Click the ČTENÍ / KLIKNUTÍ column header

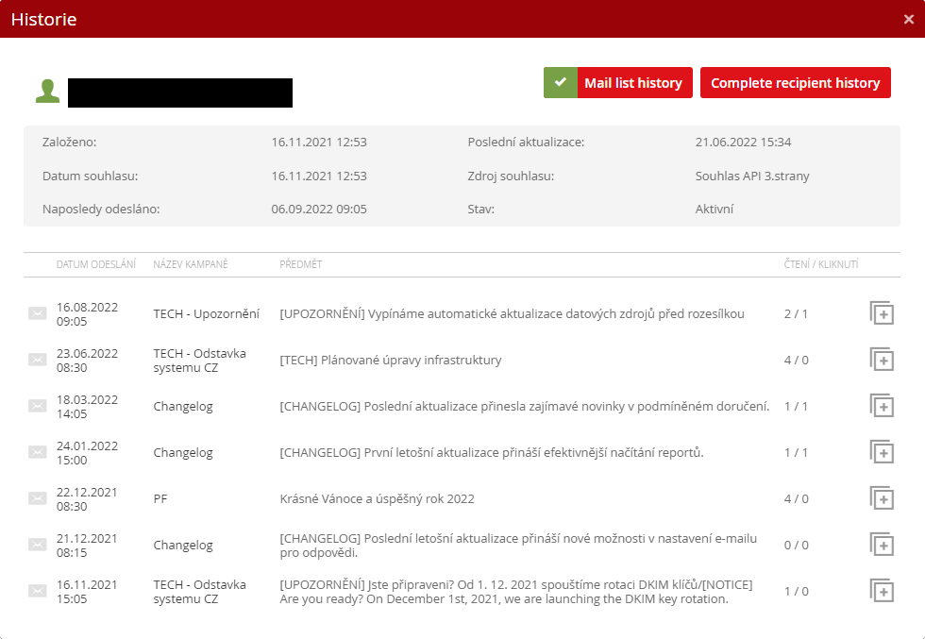tap(821, 264)
